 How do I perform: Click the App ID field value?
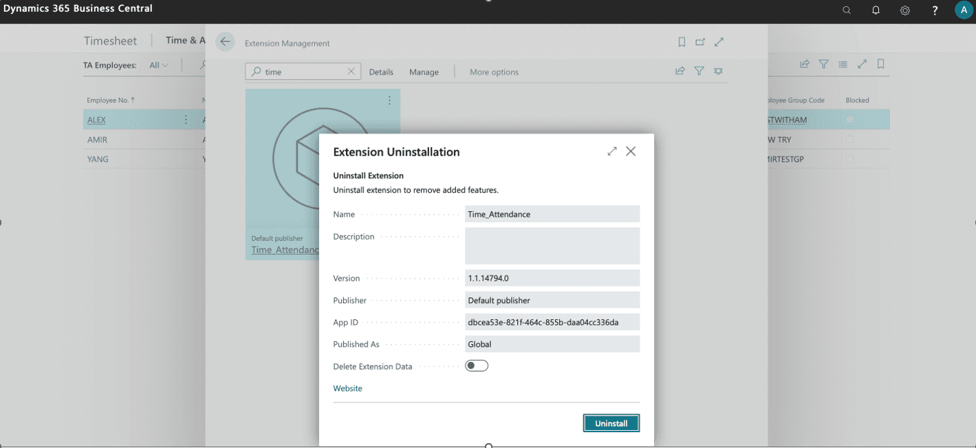tap(552, 322)
